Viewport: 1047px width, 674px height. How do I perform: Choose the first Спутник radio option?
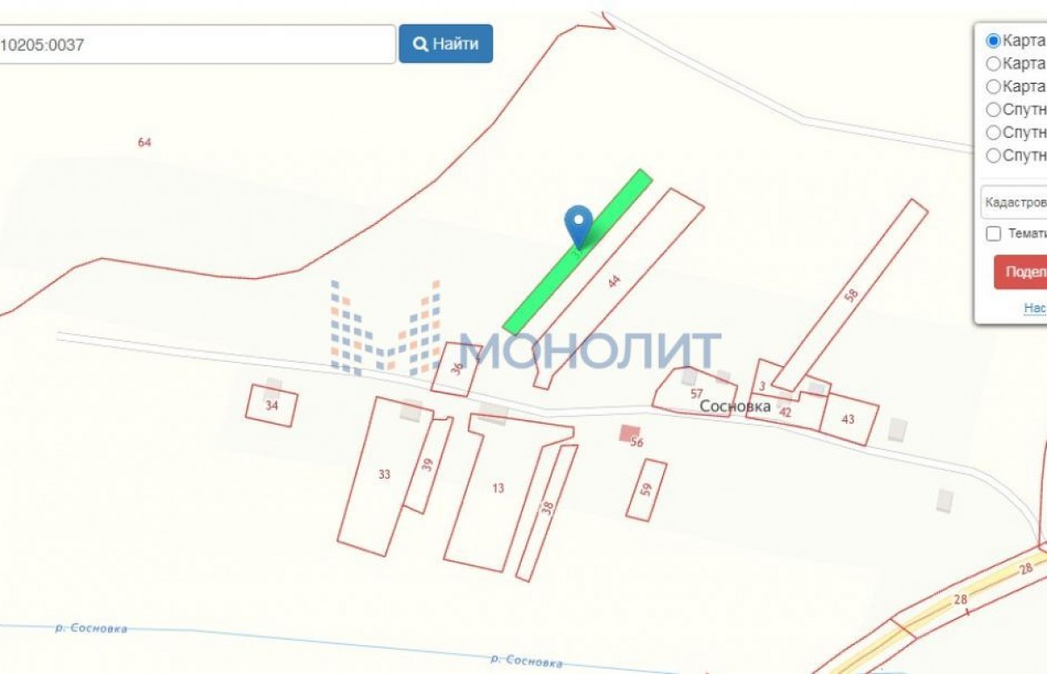(x=993, y=109)
